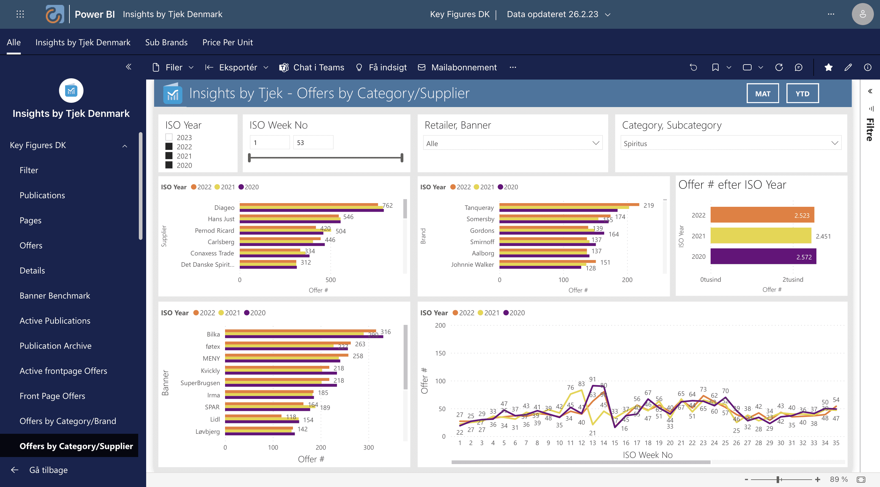880x487 pixels.
Task: Click the zoom slider handle at bottom
Action: tap(778, 479)
